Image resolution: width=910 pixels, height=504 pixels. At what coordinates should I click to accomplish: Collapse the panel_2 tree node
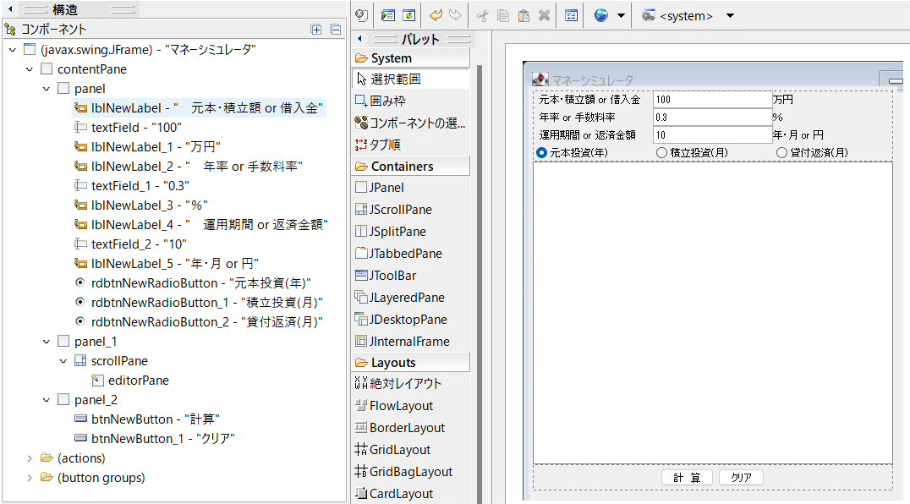click(47, 400)
